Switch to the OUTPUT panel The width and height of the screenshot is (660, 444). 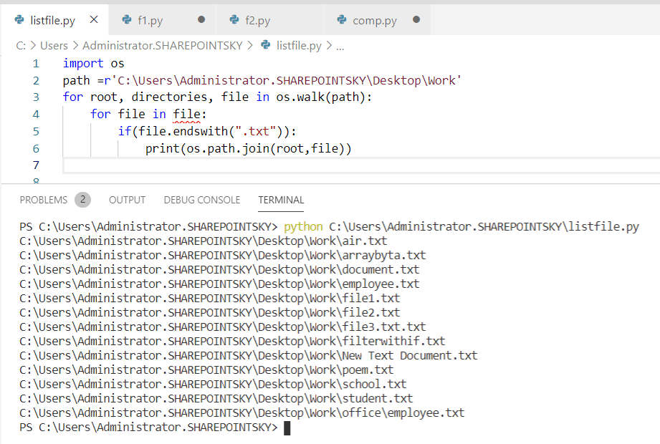pos(127,200)
